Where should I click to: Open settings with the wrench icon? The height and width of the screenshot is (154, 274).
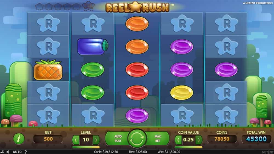tap(2, 152)
